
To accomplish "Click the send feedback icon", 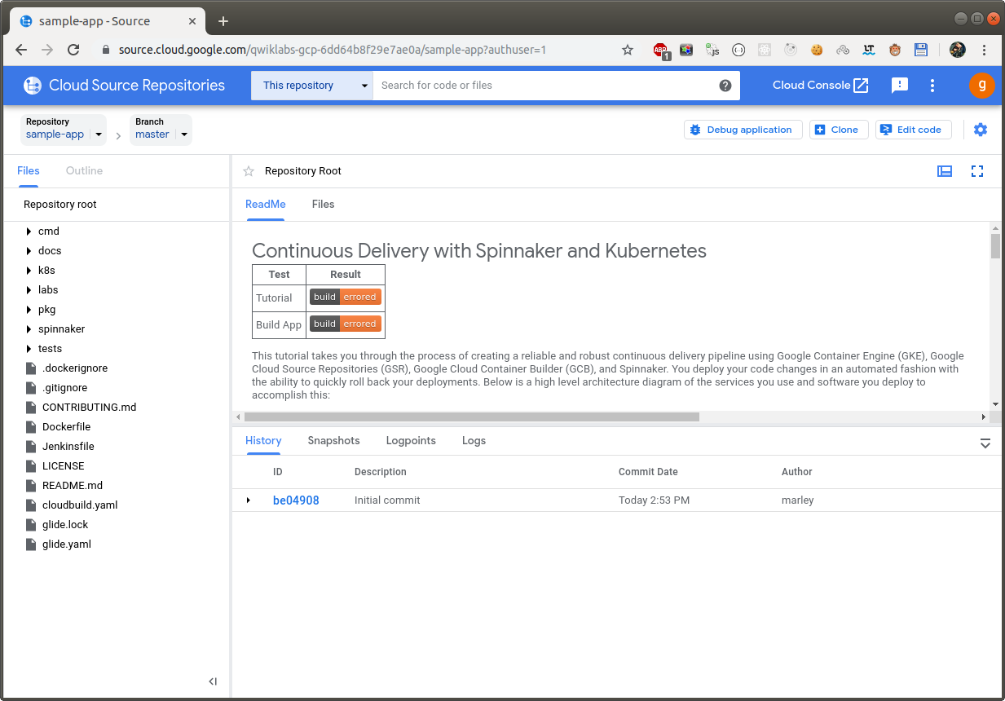I will point(900,86).
